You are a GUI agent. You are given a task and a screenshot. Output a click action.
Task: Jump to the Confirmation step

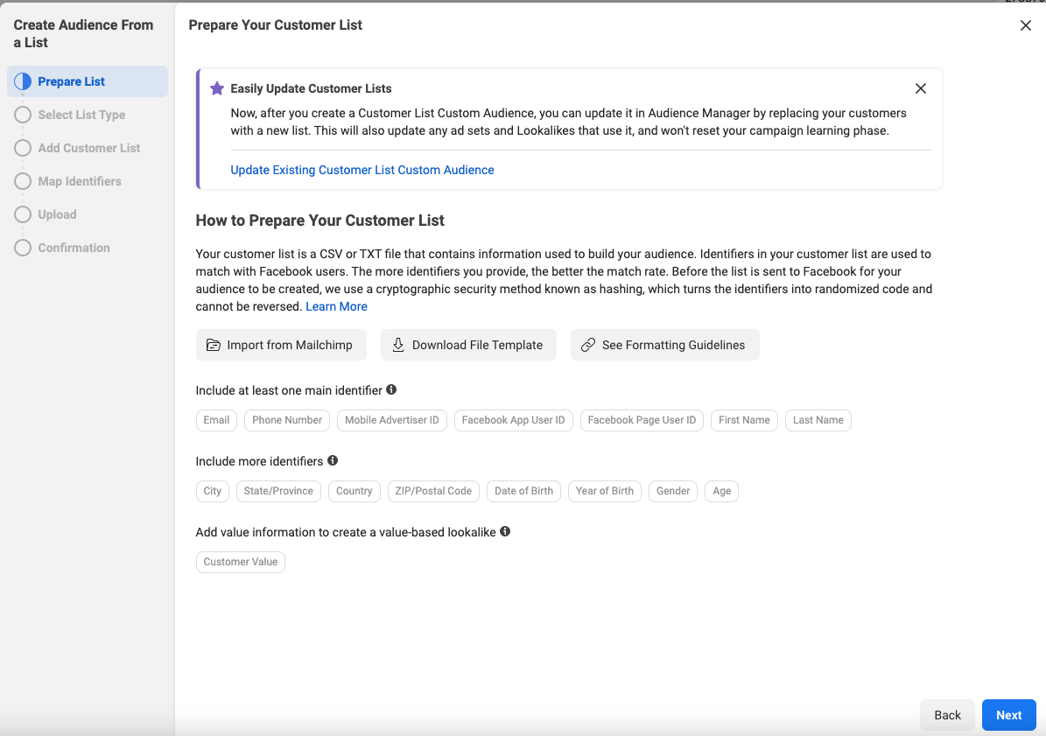point(74,248)
